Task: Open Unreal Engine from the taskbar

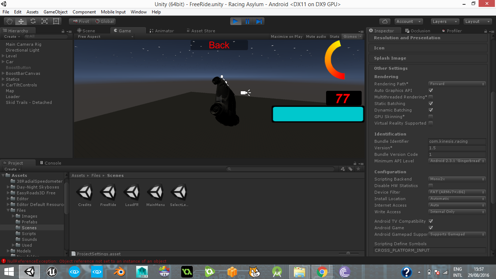Action: tap(52, 272)
